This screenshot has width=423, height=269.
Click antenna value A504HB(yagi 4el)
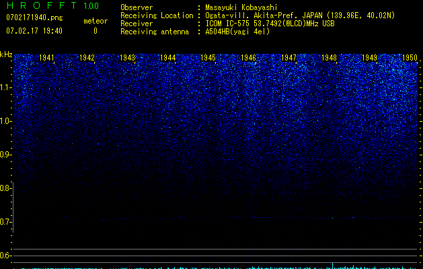tap(237, 32)
